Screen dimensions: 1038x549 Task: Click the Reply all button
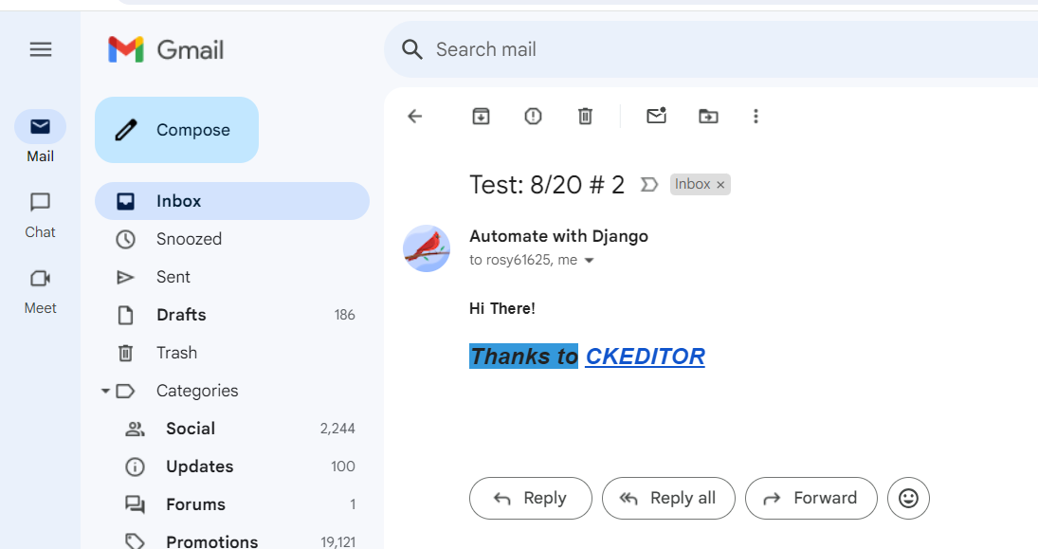tap(668, 498)
